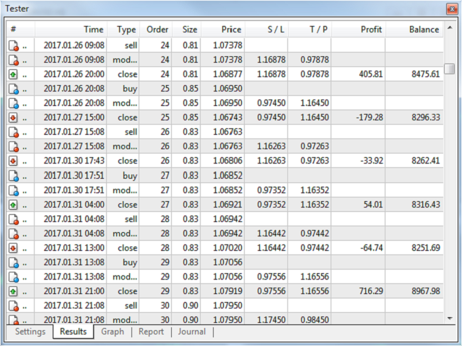462x346 pixels.
Task: Click the buy order 25 row icon
Action: click(x=14, y=89)
